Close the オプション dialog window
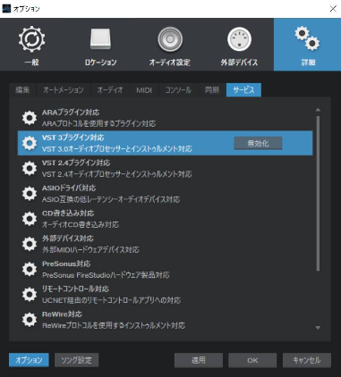The image size is (341, 377). pos(333,9)
